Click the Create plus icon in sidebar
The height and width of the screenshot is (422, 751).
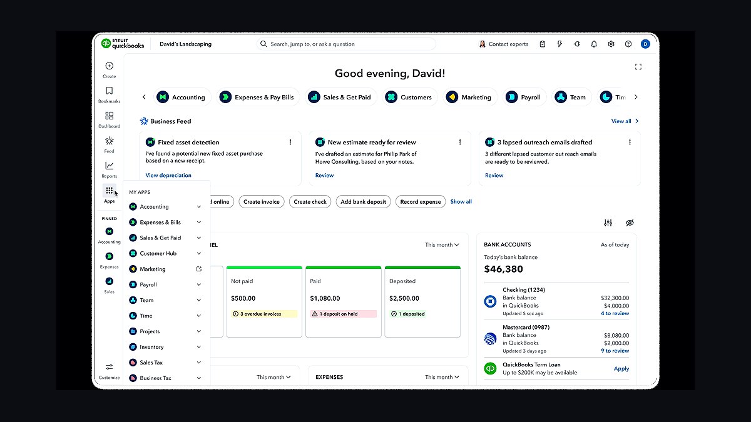click(110, 66)
